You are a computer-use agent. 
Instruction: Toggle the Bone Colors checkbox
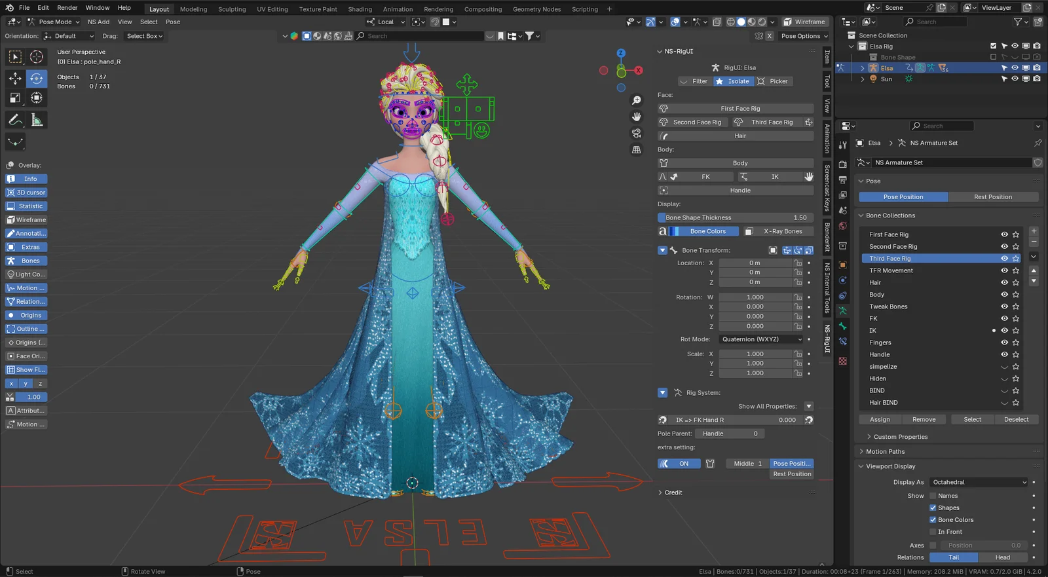click(x=933, y=520)
